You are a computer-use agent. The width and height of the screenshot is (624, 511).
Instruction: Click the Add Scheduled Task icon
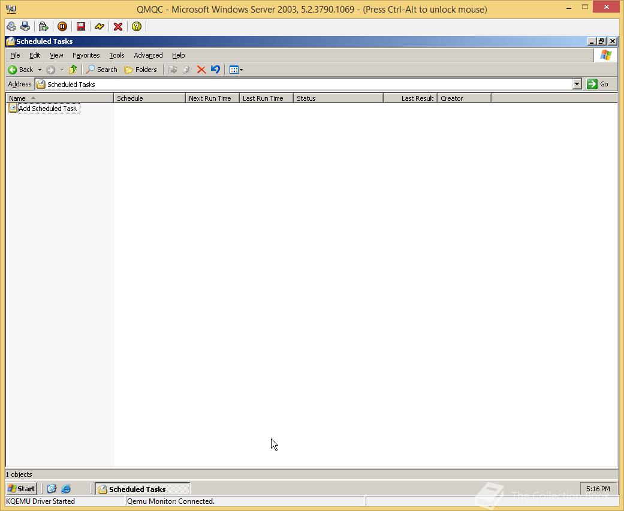[13, 109]
